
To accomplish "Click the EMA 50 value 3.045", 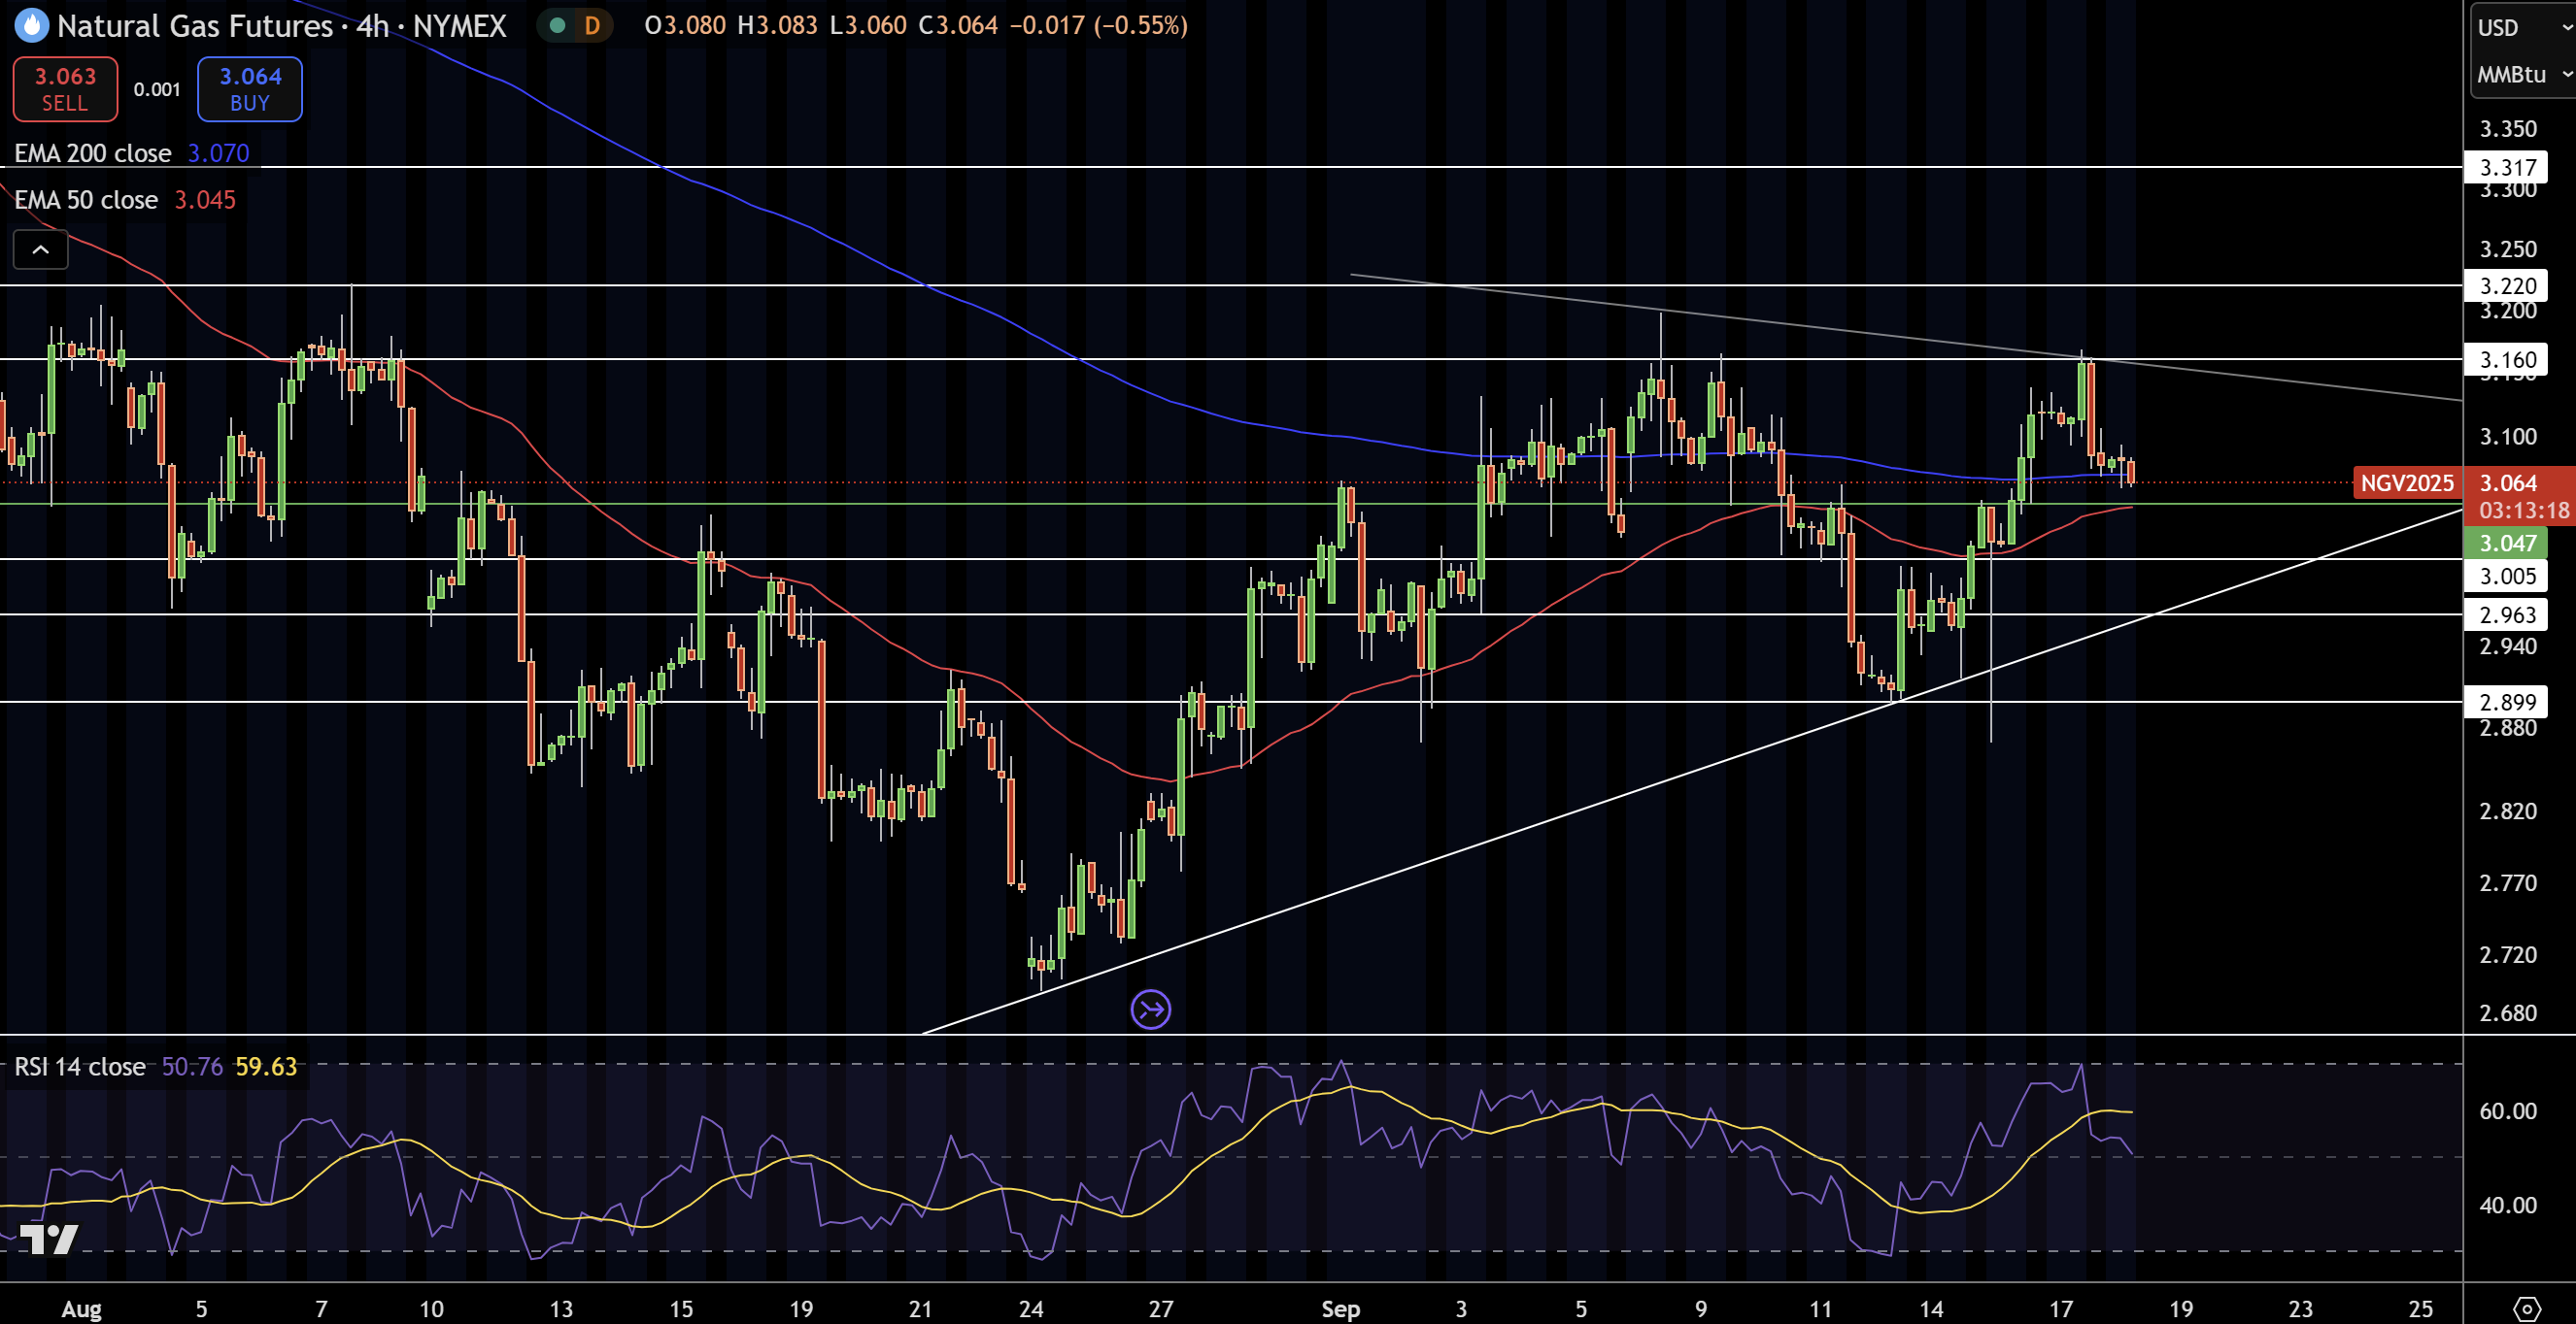I will click(205, 200).
